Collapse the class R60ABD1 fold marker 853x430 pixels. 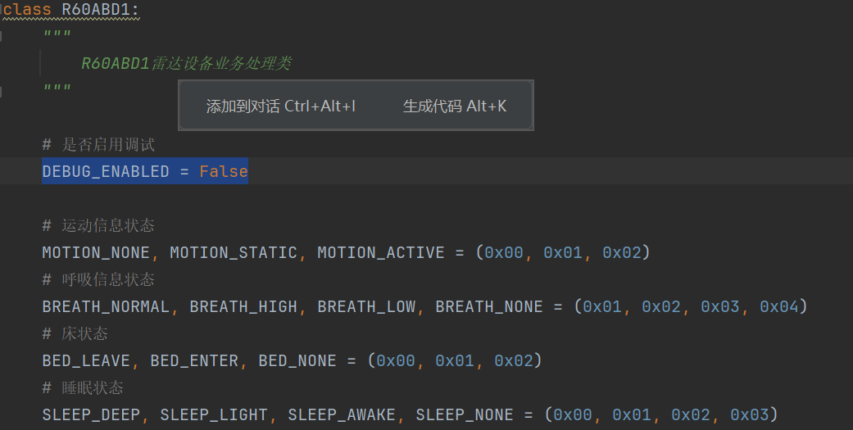click(x=2, y=7)
